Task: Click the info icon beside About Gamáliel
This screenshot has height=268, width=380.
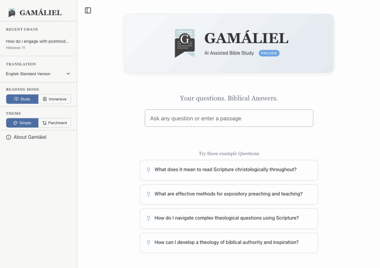Action: click(9, 137)
